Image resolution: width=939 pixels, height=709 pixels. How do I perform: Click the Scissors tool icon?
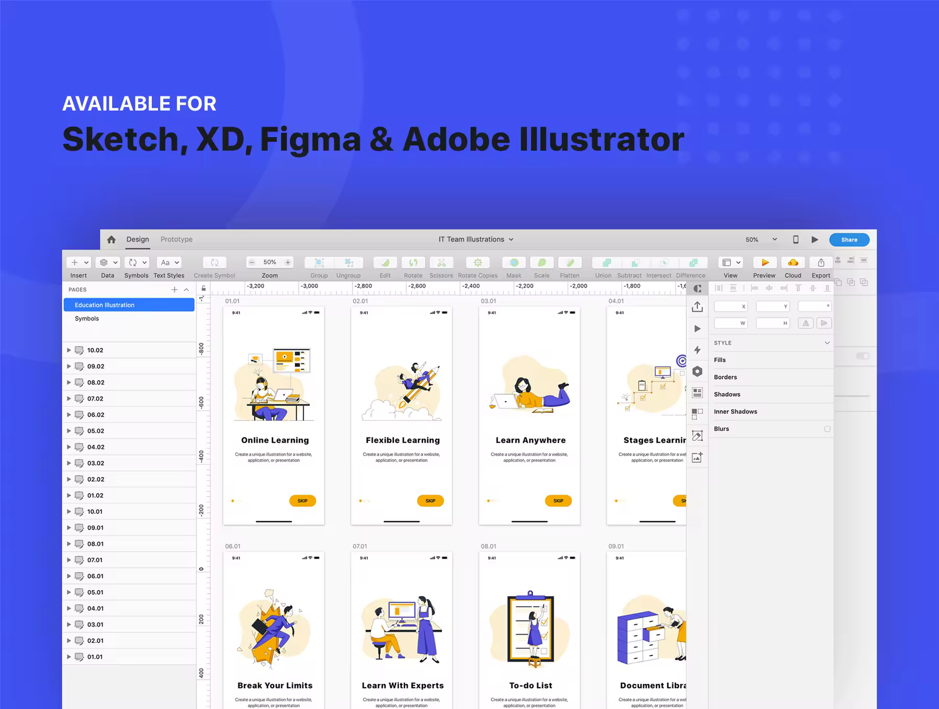click(441, 263)
